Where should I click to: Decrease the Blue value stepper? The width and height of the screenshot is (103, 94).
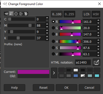(98, 36)
